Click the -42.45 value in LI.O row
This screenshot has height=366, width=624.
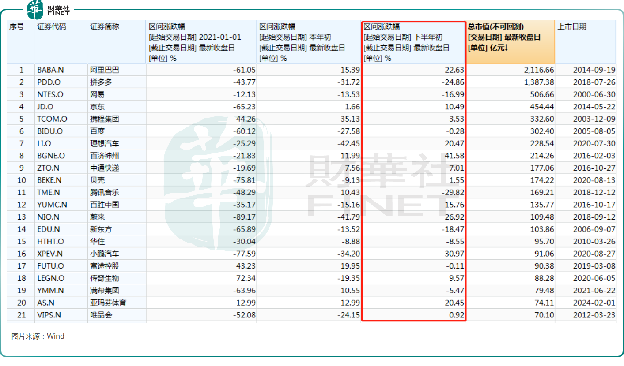349,144
